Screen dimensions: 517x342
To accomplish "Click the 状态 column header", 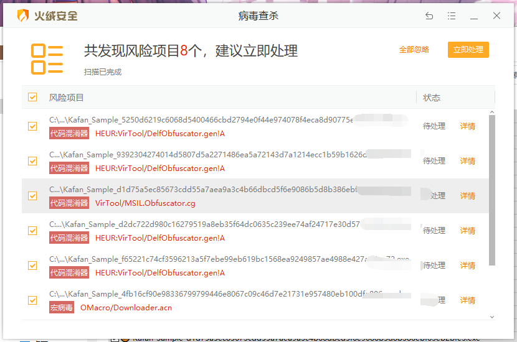I will pos(432,98).
